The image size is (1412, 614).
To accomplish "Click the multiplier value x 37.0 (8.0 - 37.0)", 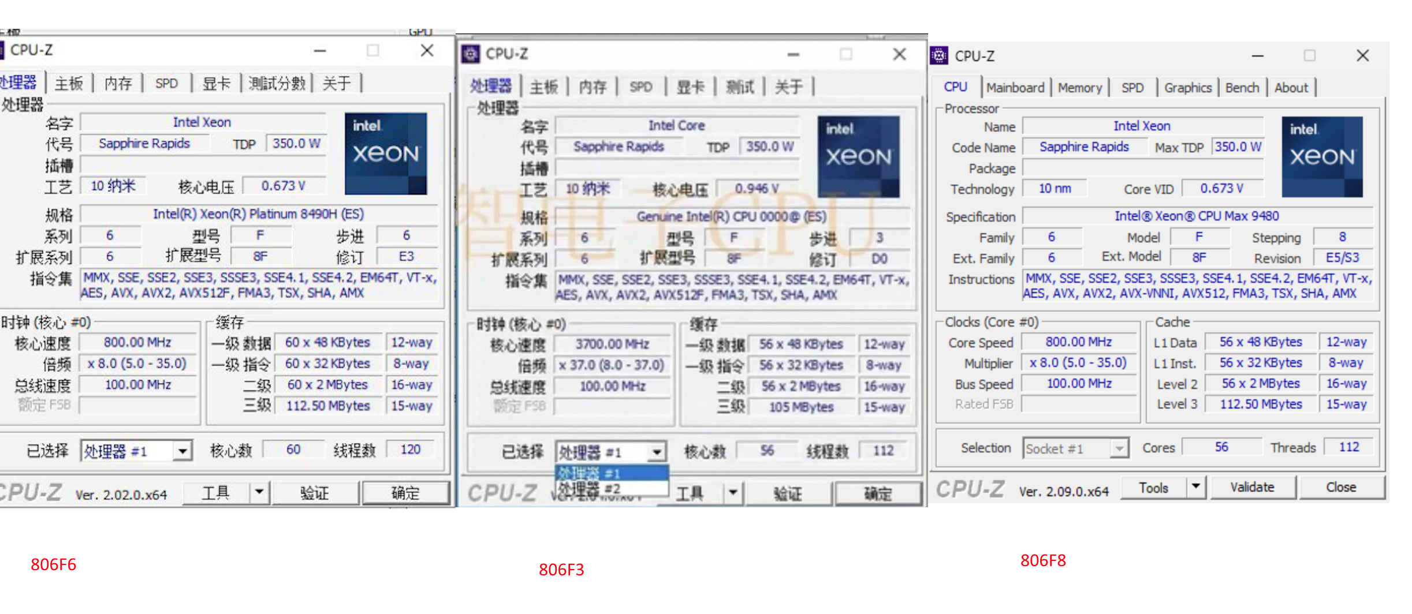I will click(x=612, y=365).
